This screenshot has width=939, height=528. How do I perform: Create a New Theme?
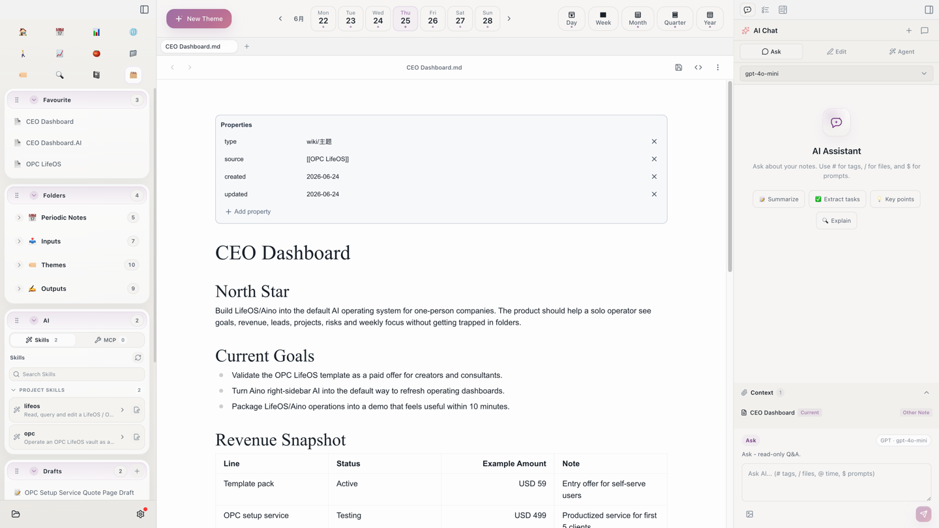199,19
